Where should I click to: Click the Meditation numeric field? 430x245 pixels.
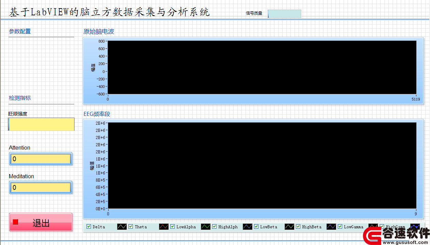[x=41, y=187]
